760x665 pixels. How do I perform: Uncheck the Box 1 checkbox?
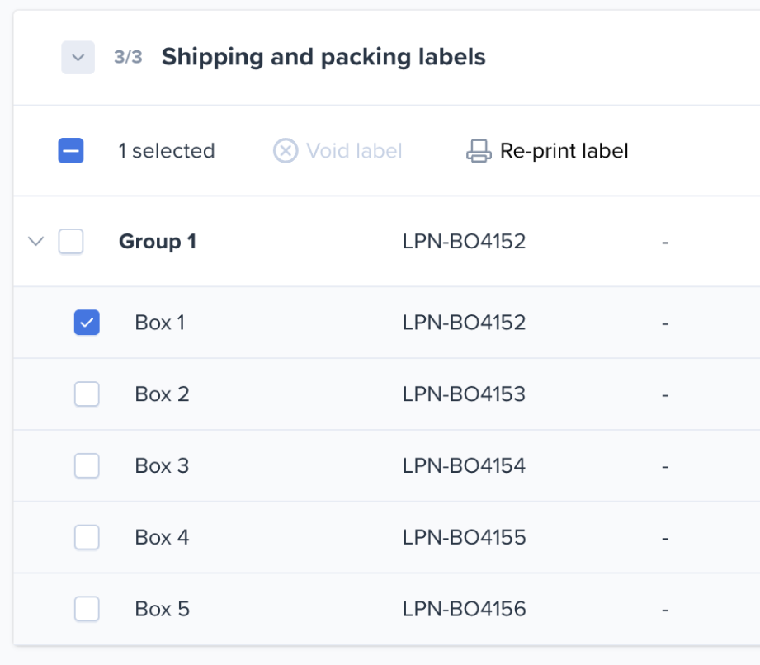[87, 323]
